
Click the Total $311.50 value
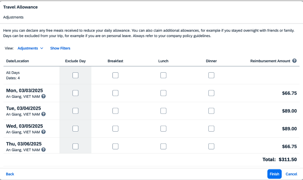287,159
